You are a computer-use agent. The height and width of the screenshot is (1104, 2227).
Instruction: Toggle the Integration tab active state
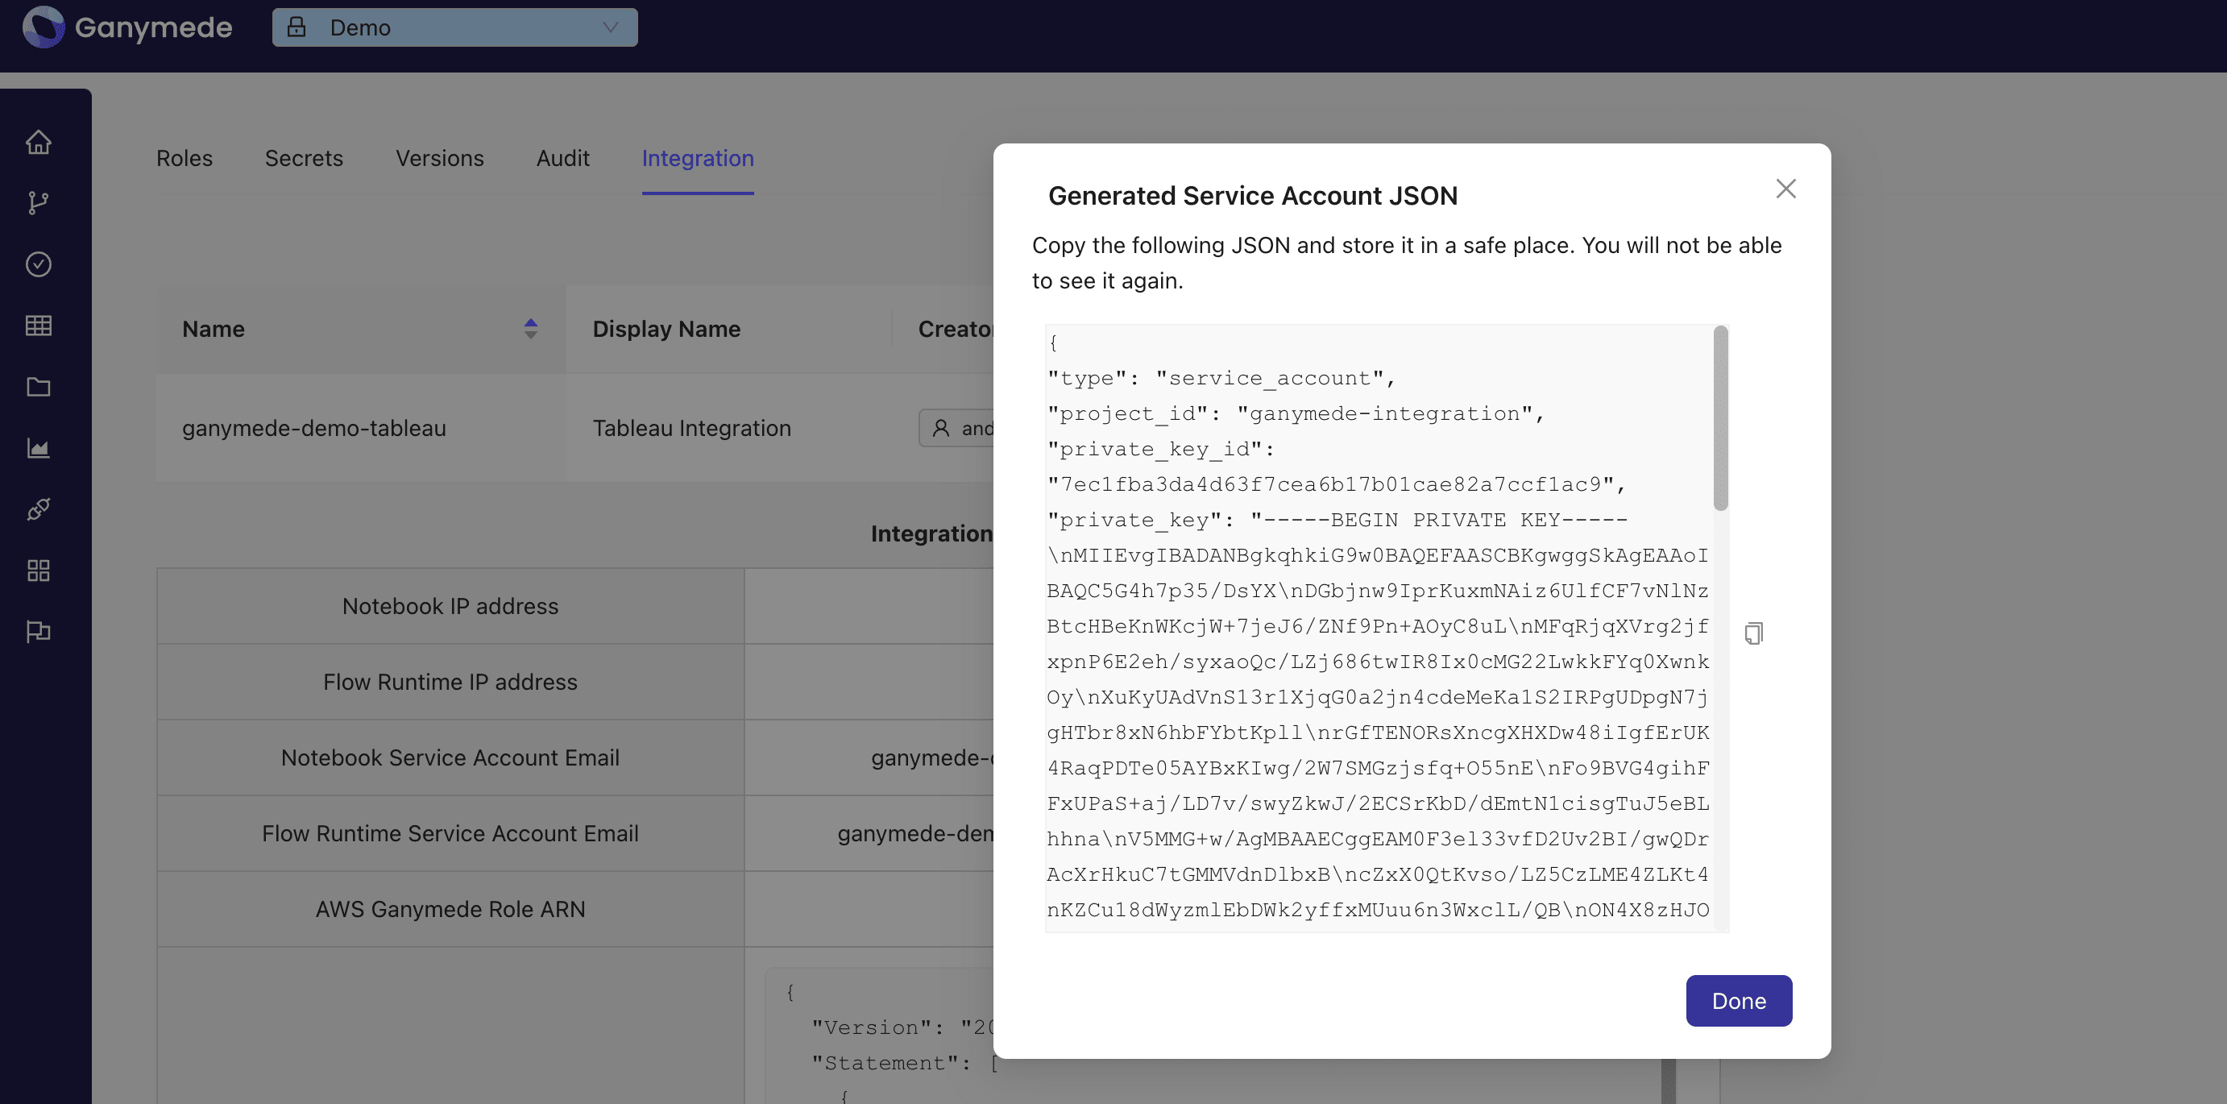pyautogui.click(x=698, y=158)
